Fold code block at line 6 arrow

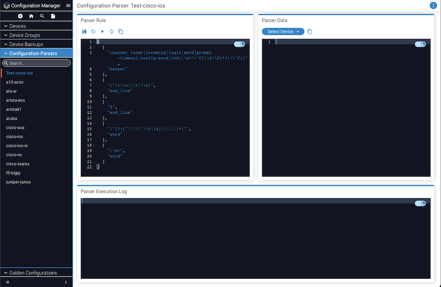pos(94,80)
